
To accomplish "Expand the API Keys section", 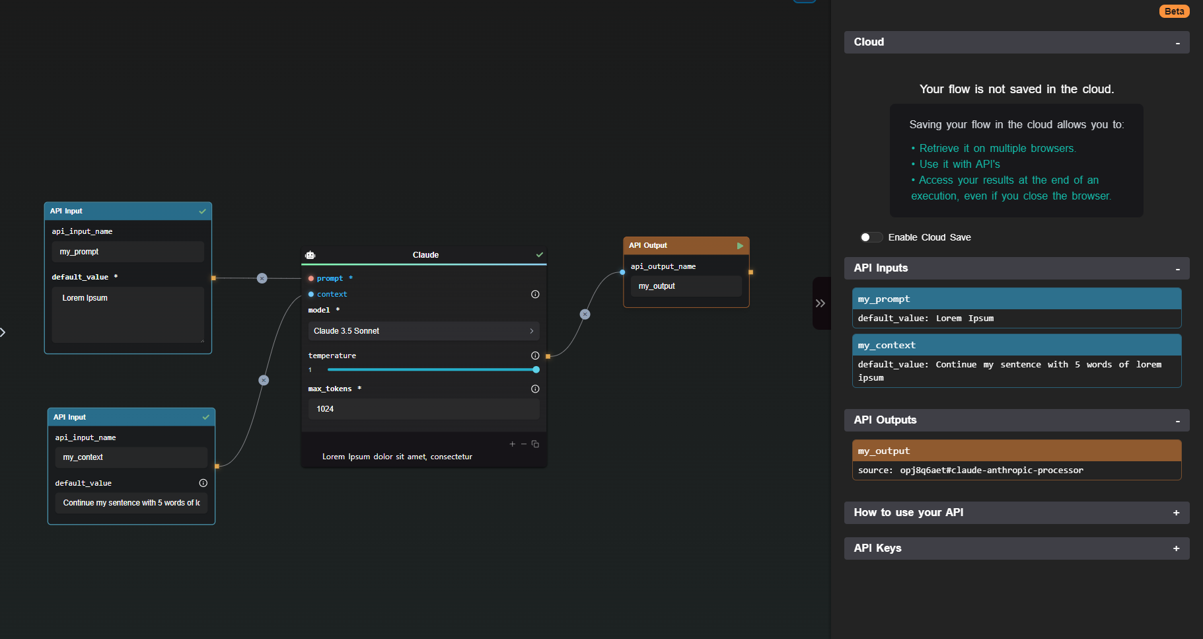I will point(1176,548).
